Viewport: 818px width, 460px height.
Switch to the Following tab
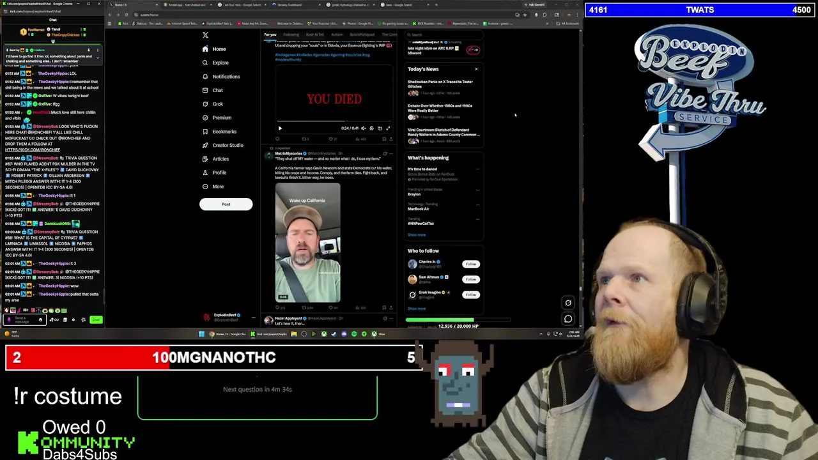pyautogui.click(x=291, y=34)
